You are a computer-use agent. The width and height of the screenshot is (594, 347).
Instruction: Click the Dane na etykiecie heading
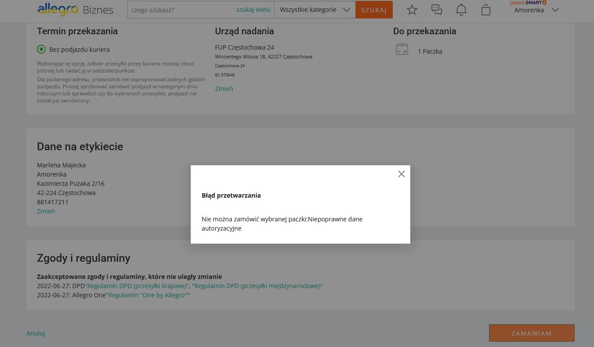pos(80,147)
